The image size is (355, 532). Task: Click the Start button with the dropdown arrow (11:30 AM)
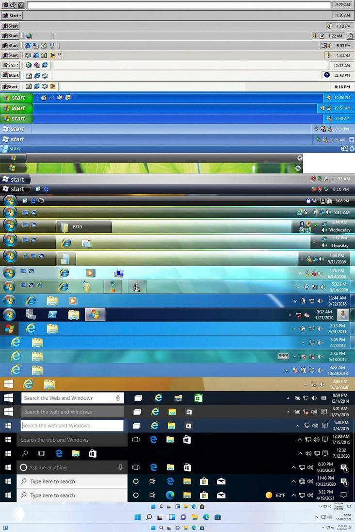[12, 16]
